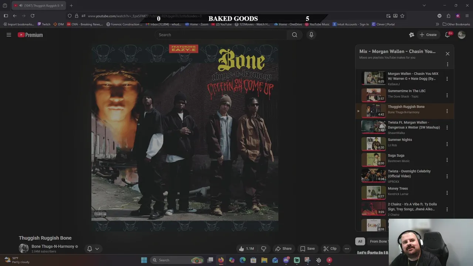
Task: Click the Clip scissors button
Action: tap(330, 249)
